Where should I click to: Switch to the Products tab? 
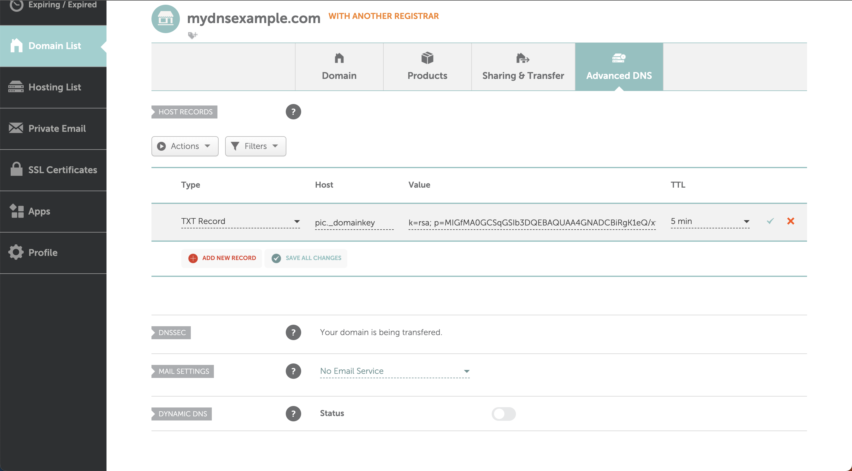click(427, 67)
